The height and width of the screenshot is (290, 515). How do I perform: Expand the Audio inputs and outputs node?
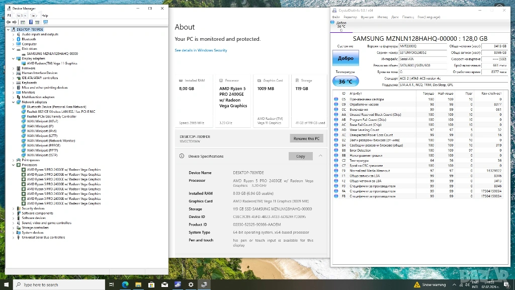click(x=14, y=34)
